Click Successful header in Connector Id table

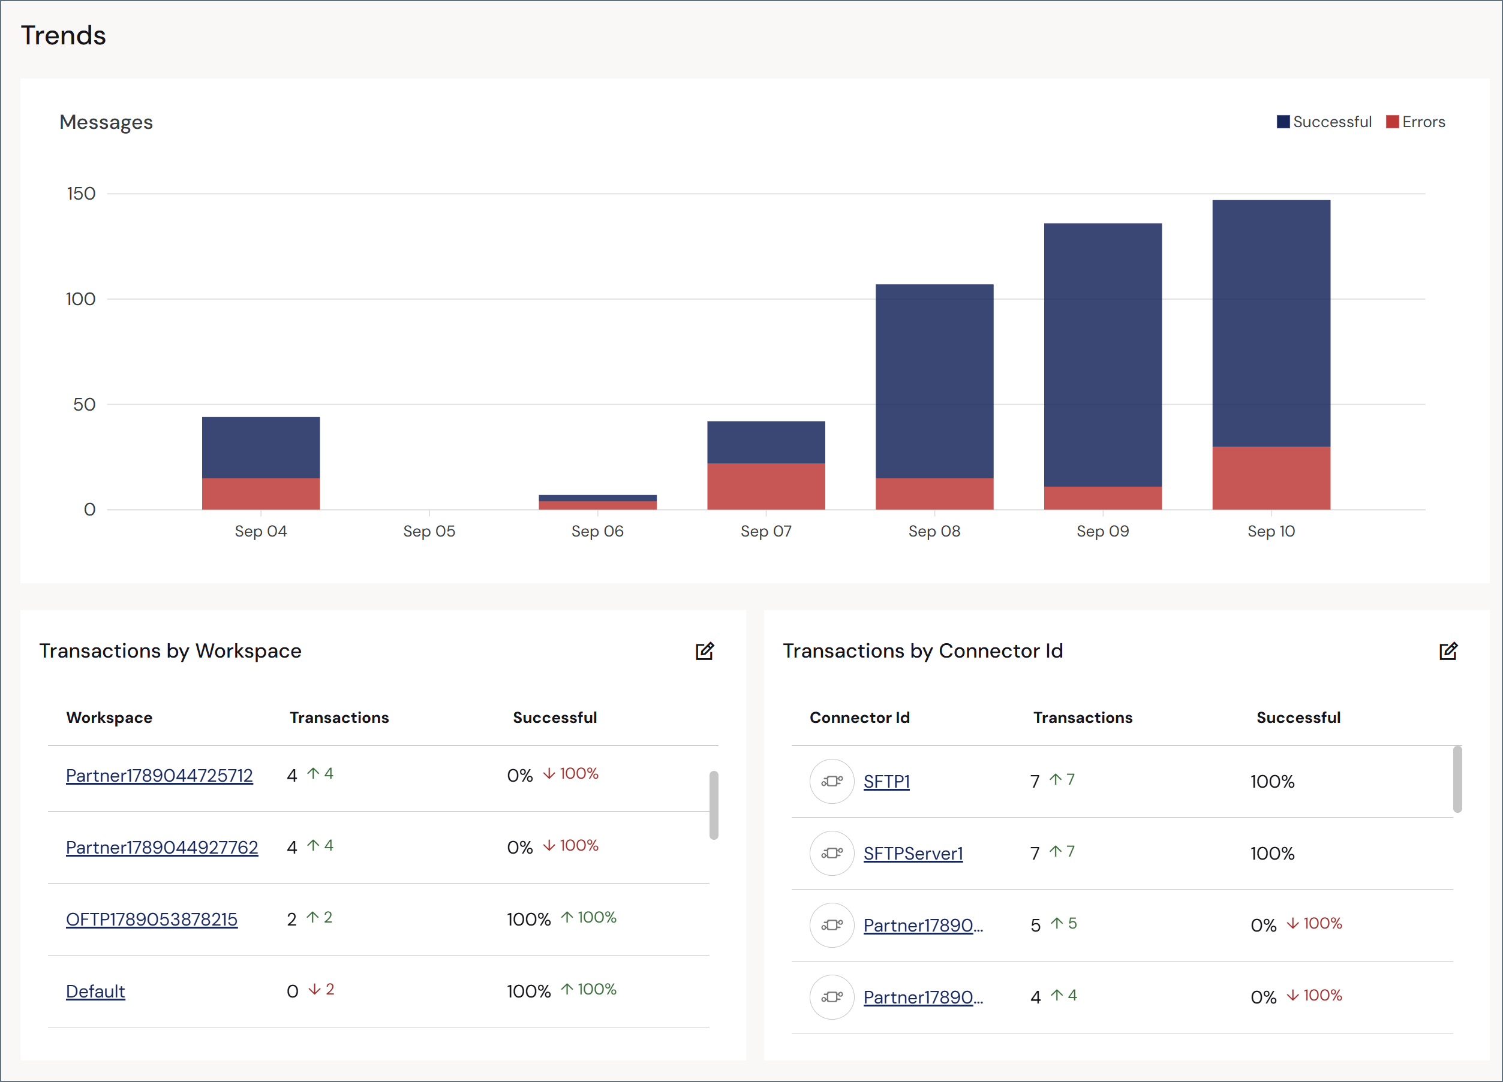click(1298, 718)
